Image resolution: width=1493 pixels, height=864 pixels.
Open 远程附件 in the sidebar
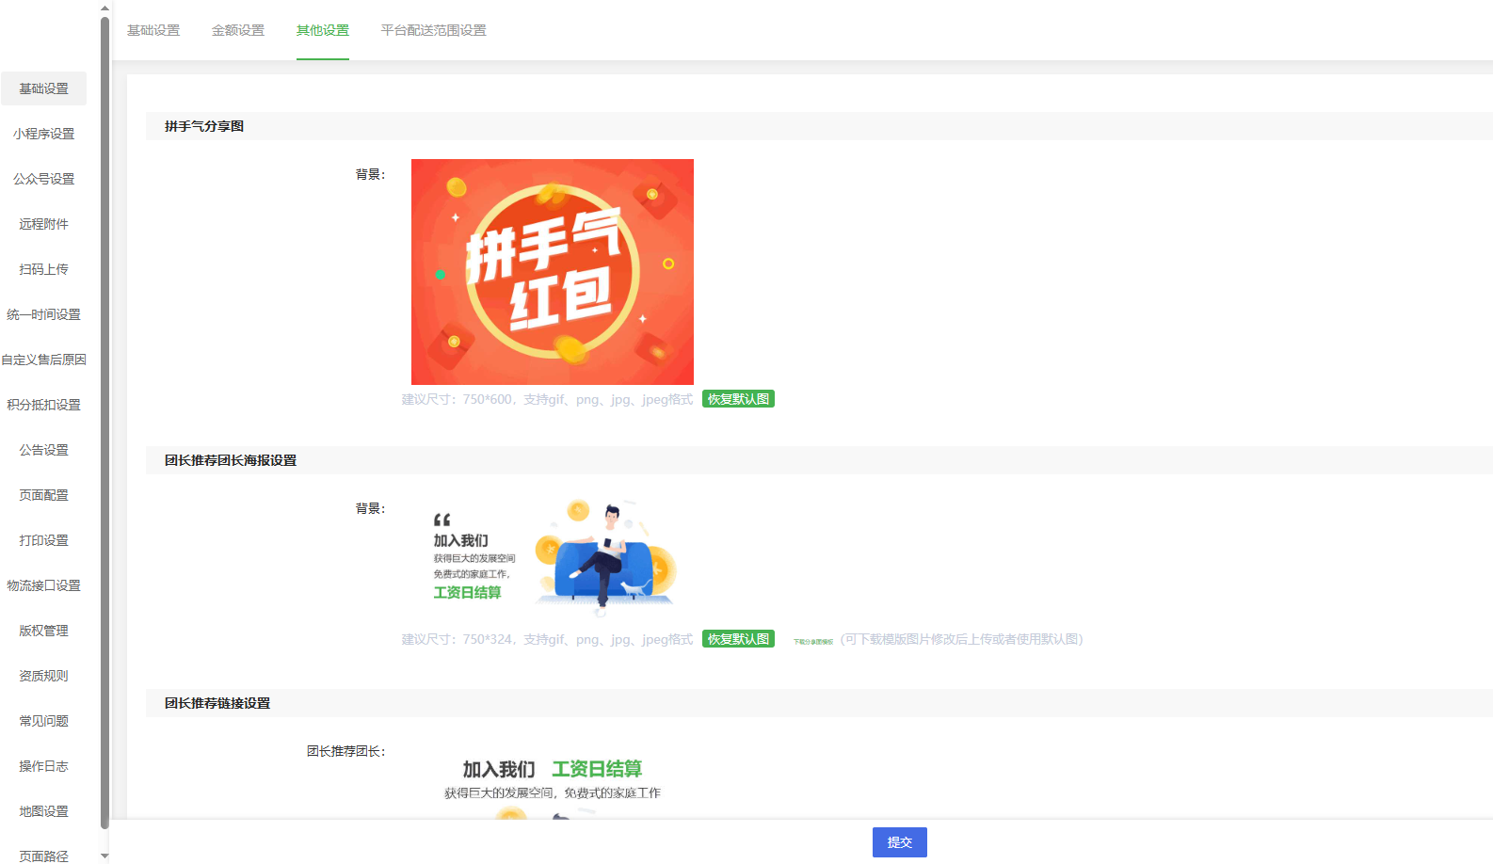click(x=43, y=224)
